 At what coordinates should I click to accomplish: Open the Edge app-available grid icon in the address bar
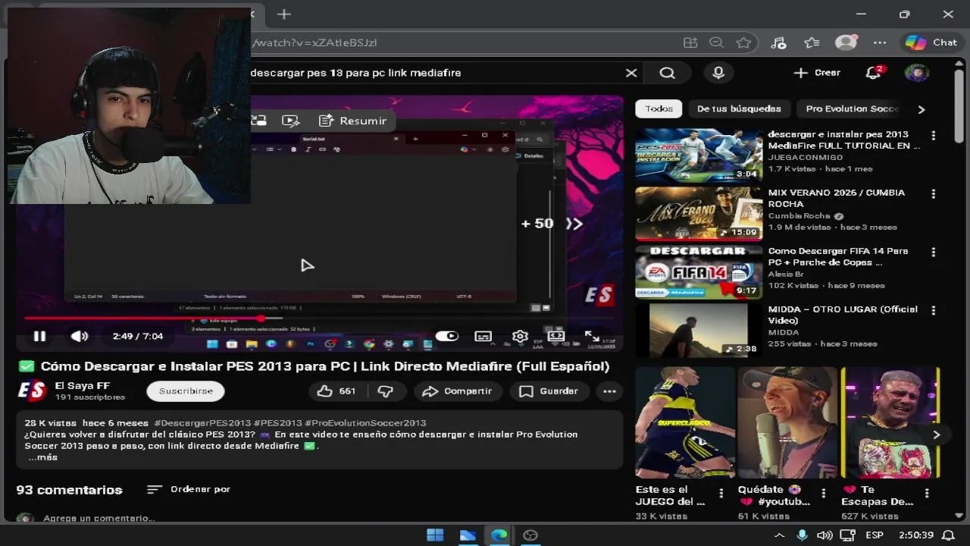tap(690, 43)
